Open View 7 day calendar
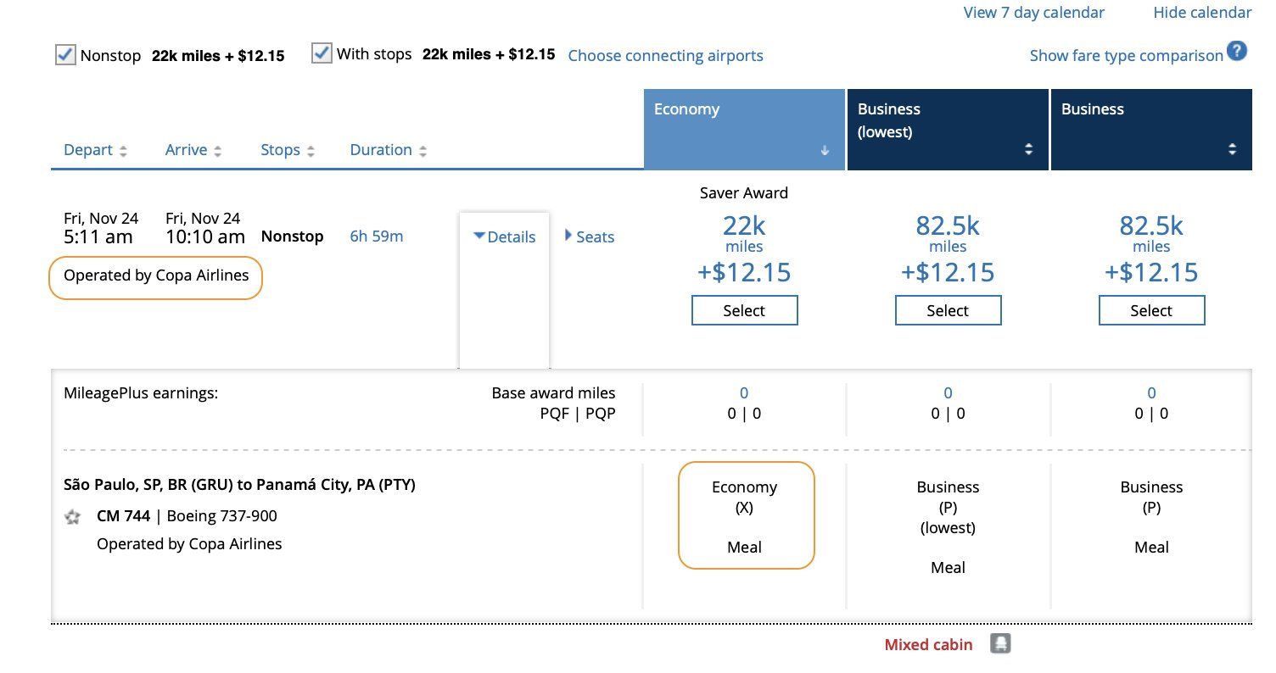 click(x=1034, y=13)
